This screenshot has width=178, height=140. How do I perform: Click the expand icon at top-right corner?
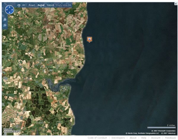[x=176, y=4]
